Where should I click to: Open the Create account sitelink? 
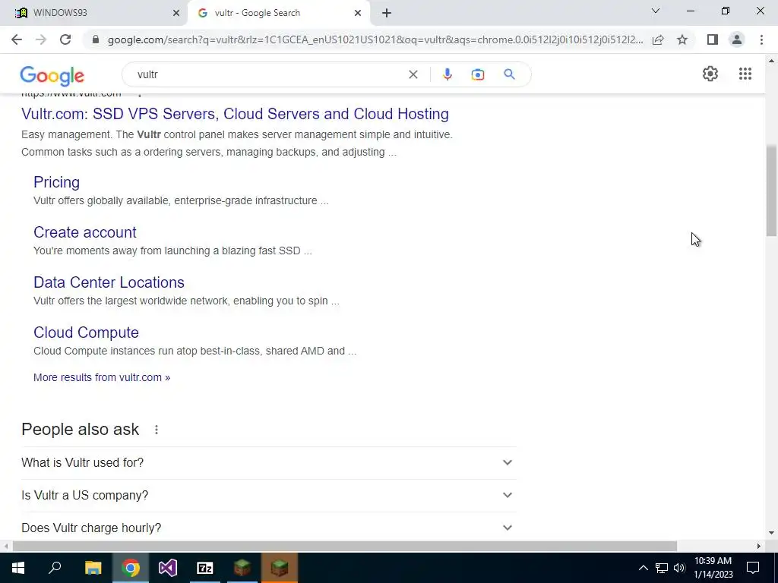pos(85,232)
